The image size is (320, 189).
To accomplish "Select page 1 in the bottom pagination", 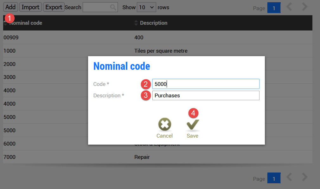I will click(274, 178).
